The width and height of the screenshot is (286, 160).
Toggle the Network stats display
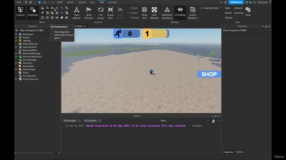click(238, 8)
